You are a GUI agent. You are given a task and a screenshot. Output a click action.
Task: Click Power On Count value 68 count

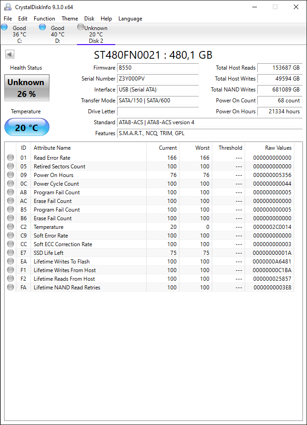coord(280,100)
